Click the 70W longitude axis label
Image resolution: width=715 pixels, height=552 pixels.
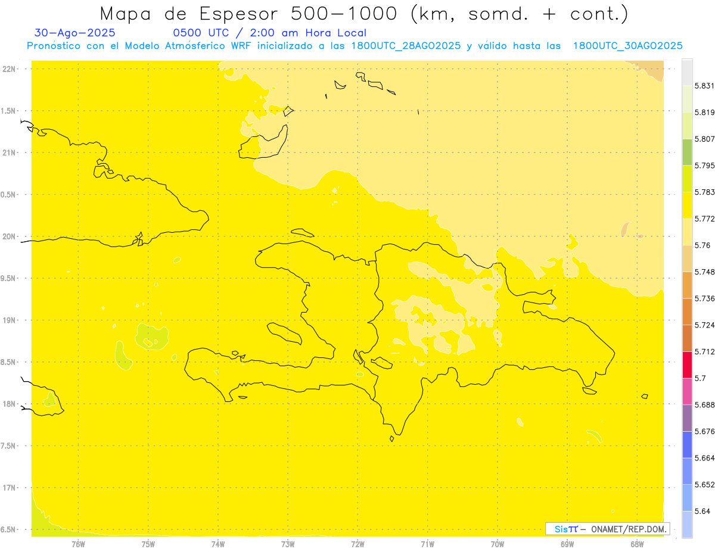click(498, 544)
